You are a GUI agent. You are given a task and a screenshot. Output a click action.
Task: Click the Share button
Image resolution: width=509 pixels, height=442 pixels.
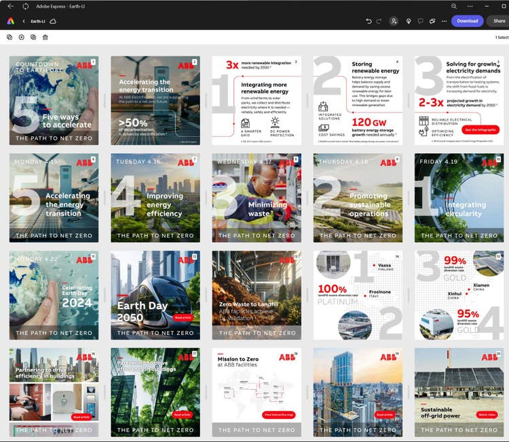pos(499,21)
